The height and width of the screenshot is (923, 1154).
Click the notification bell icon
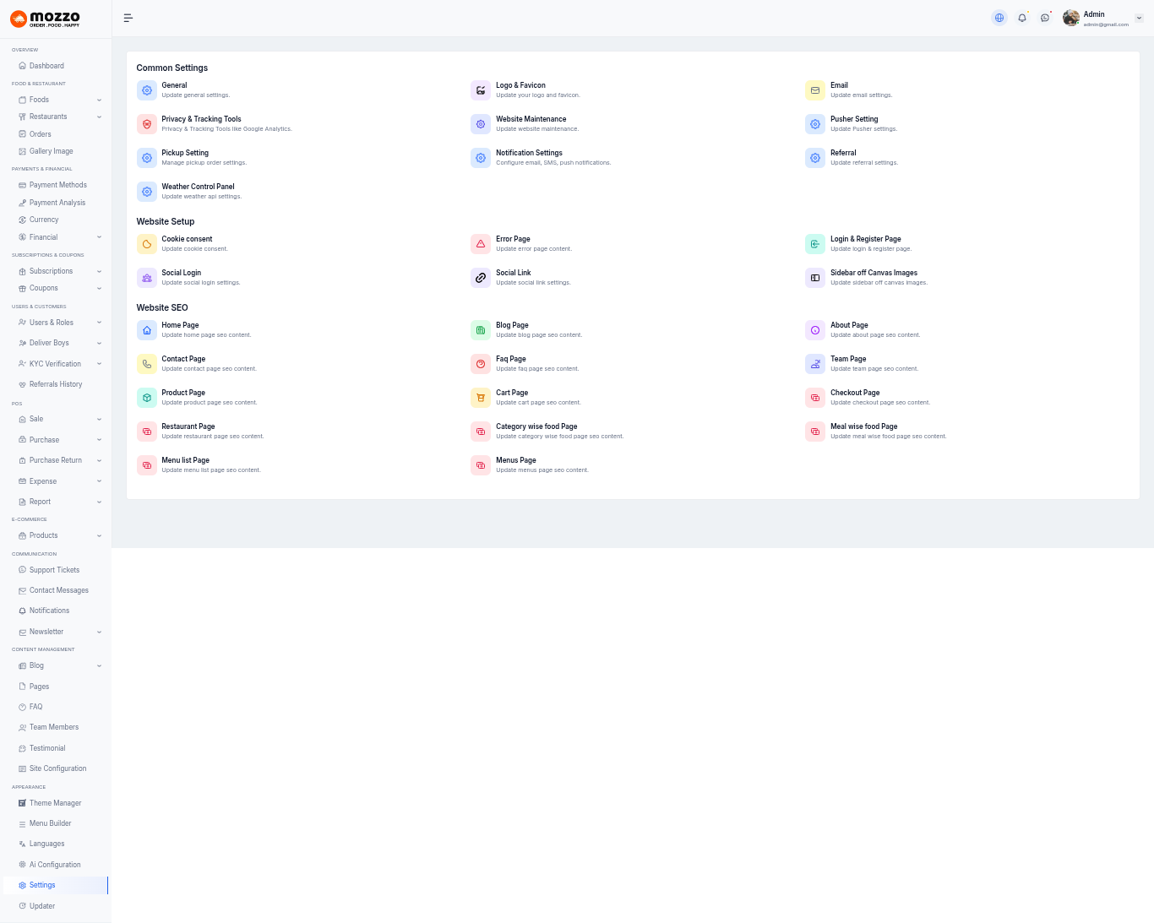tap(1022, 18)
